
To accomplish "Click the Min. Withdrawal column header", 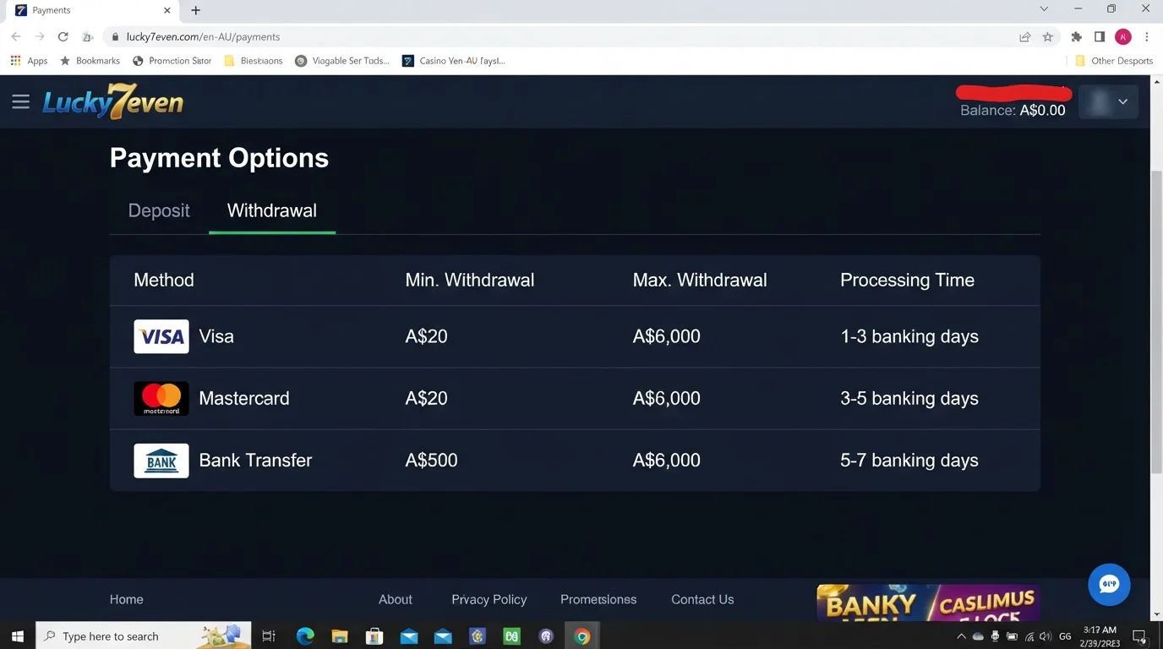I will [470, 280].
